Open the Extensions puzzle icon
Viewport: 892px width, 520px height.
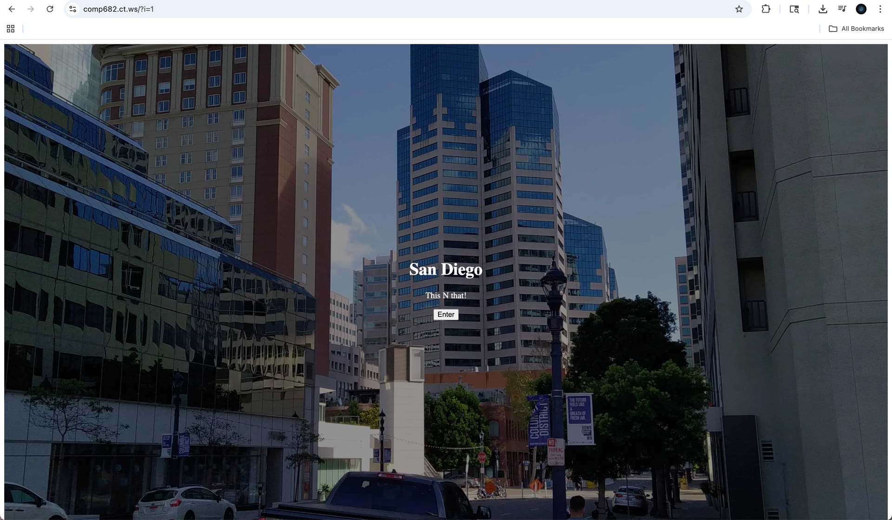[x=766, y=9]
